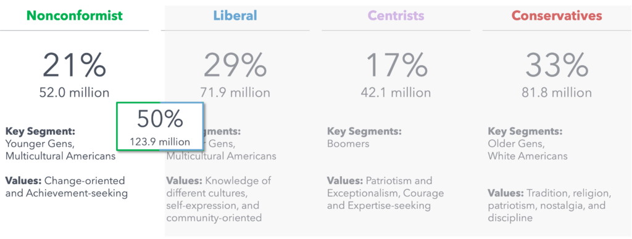Select the 50% combined callout box
The height and width of the screenshot is (239, 632).
(x=160, y=126)
